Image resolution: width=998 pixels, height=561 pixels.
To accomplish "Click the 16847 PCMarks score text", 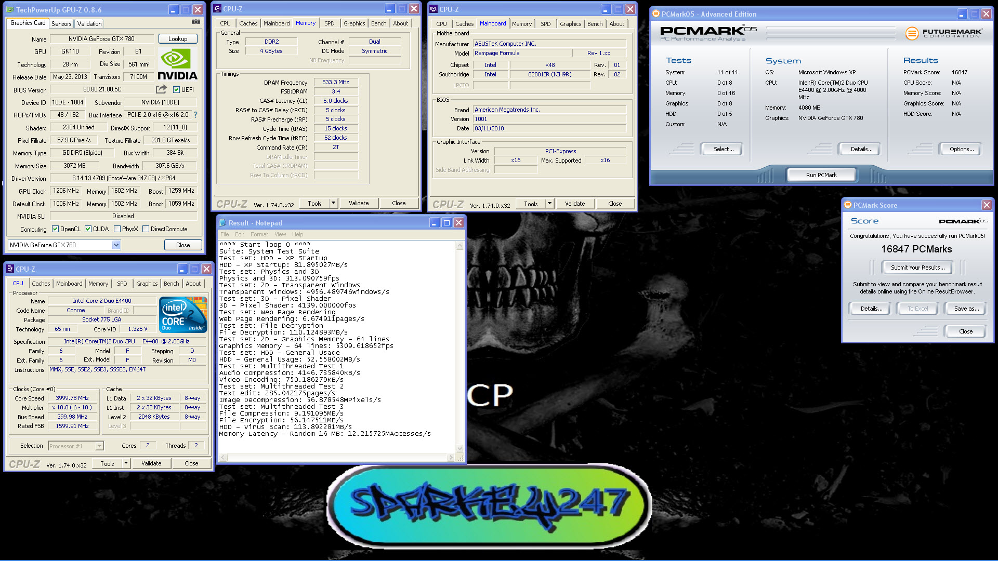I will pos(916,249).
